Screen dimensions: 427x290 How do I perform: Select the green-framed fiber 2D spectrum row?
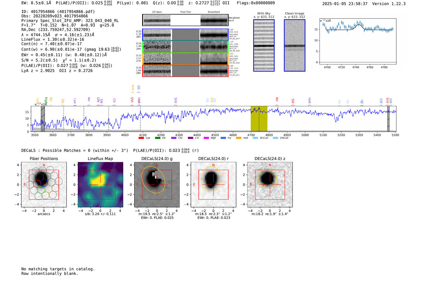coord(185,47)
